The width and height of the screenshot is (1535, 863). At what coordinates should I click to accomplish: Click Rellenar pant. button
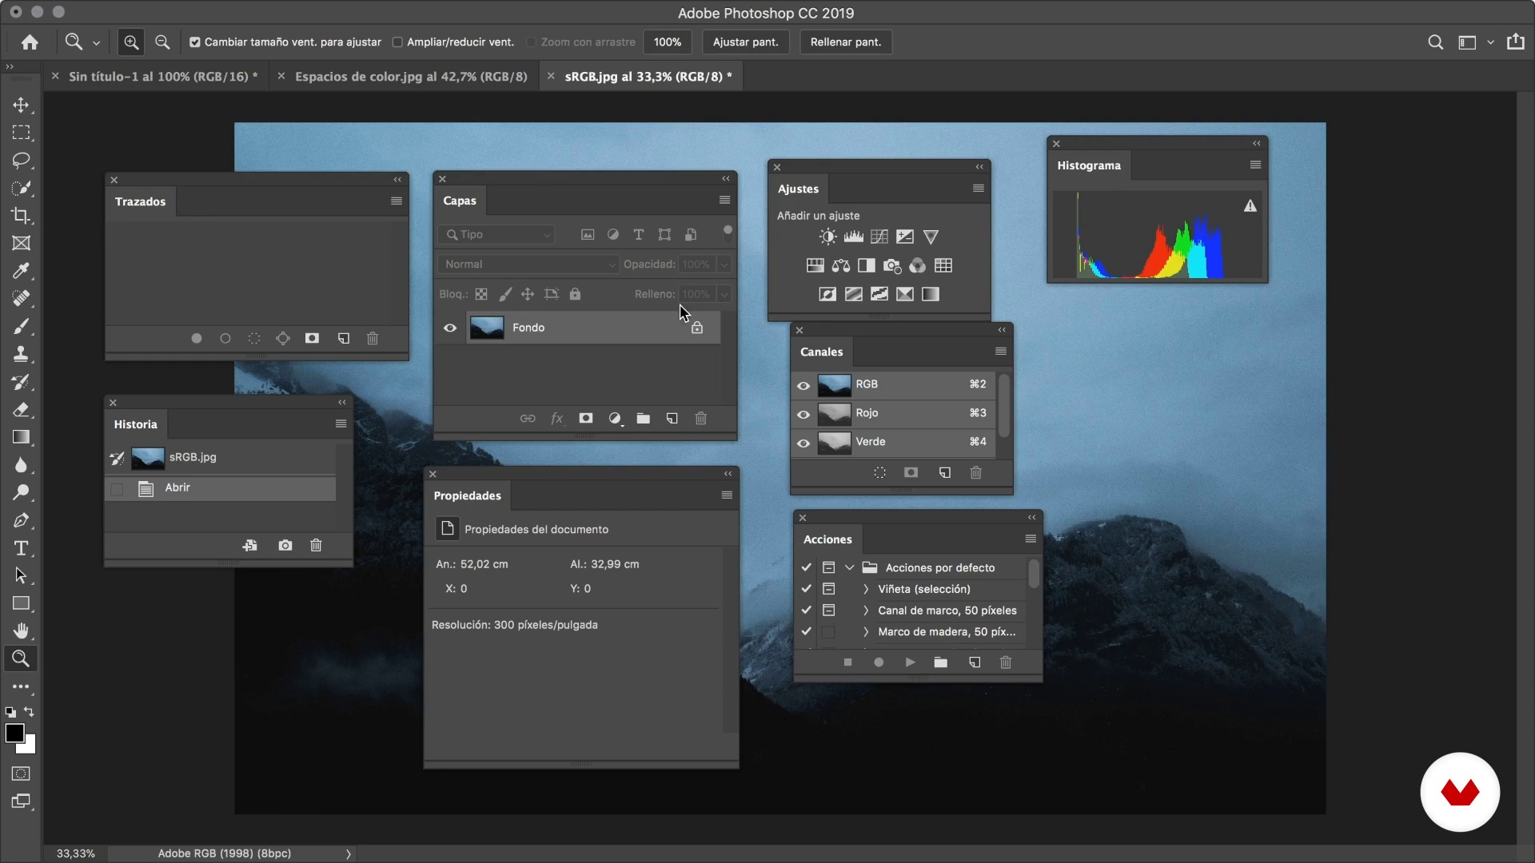(x=844, y=41)
